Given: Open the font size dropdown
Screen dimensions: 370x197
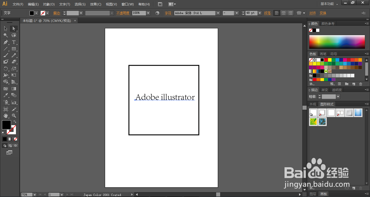Looking at the screenshot, I should point(260,13).
